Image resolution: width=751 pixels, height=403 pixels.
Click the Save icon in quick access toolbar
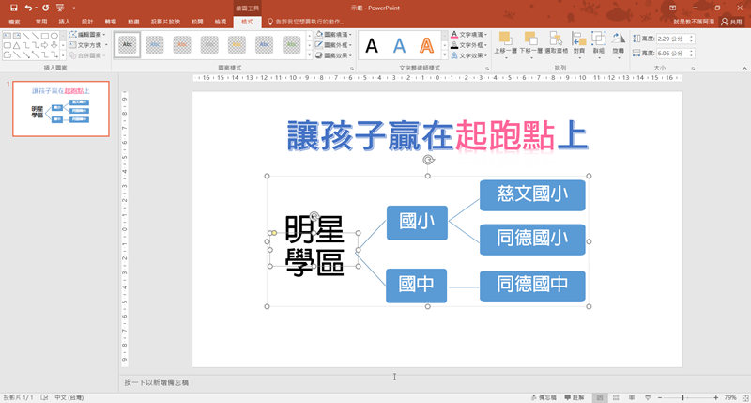coord(14,7)
